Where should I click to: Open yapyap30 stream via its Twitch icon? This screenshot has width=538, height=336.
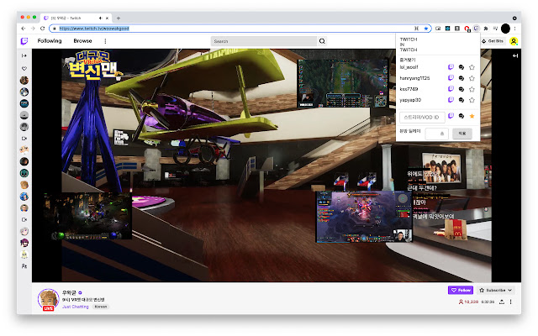[x=451, y=100]
